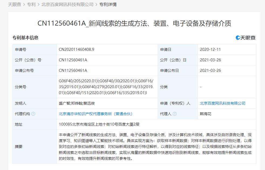Click the 发明人 label cell
This screenshot has width=265, height=170.
pyautogui.click(x=35, y=103)
